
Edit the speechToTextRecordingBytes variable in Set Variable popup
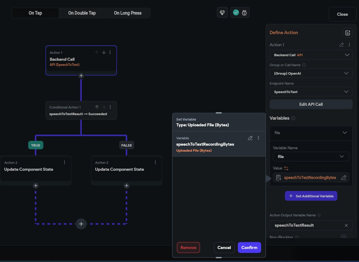[250, 138]
